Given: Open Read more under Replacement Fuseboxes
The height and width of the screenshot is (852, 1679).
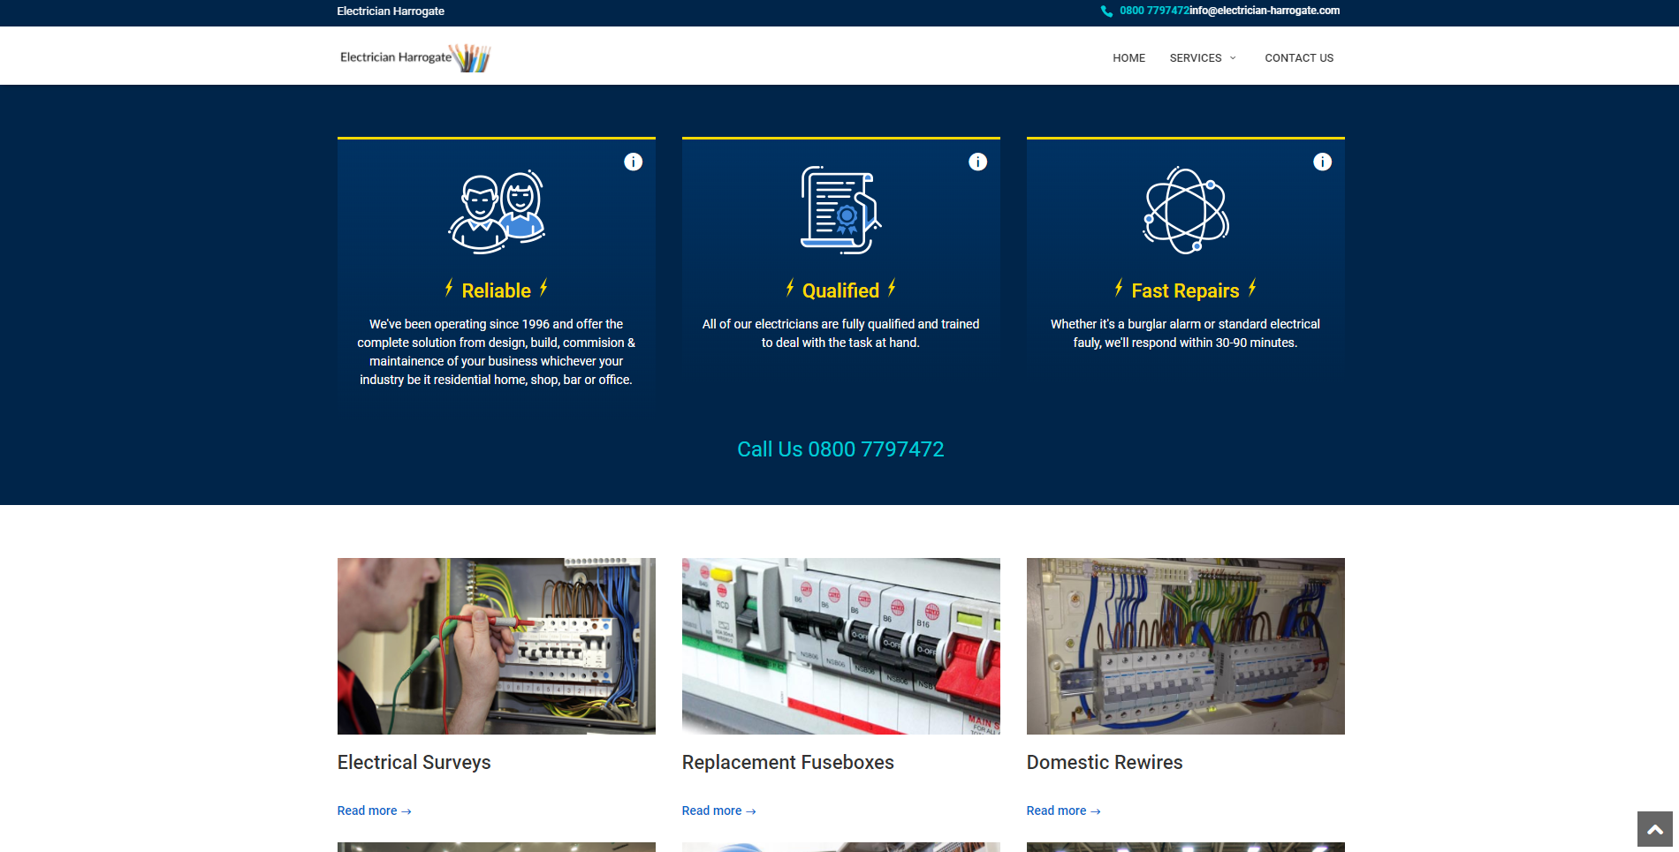Looking at the screenshot, I should click(x=718, y=811).
